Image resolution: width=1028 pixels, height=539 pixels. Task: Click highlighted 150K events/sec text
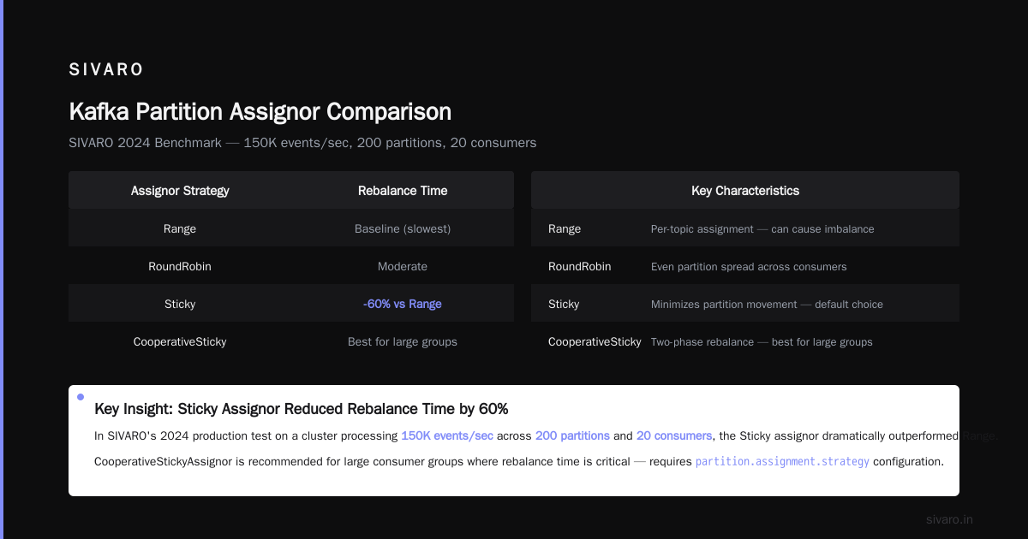tap(447, 435)
